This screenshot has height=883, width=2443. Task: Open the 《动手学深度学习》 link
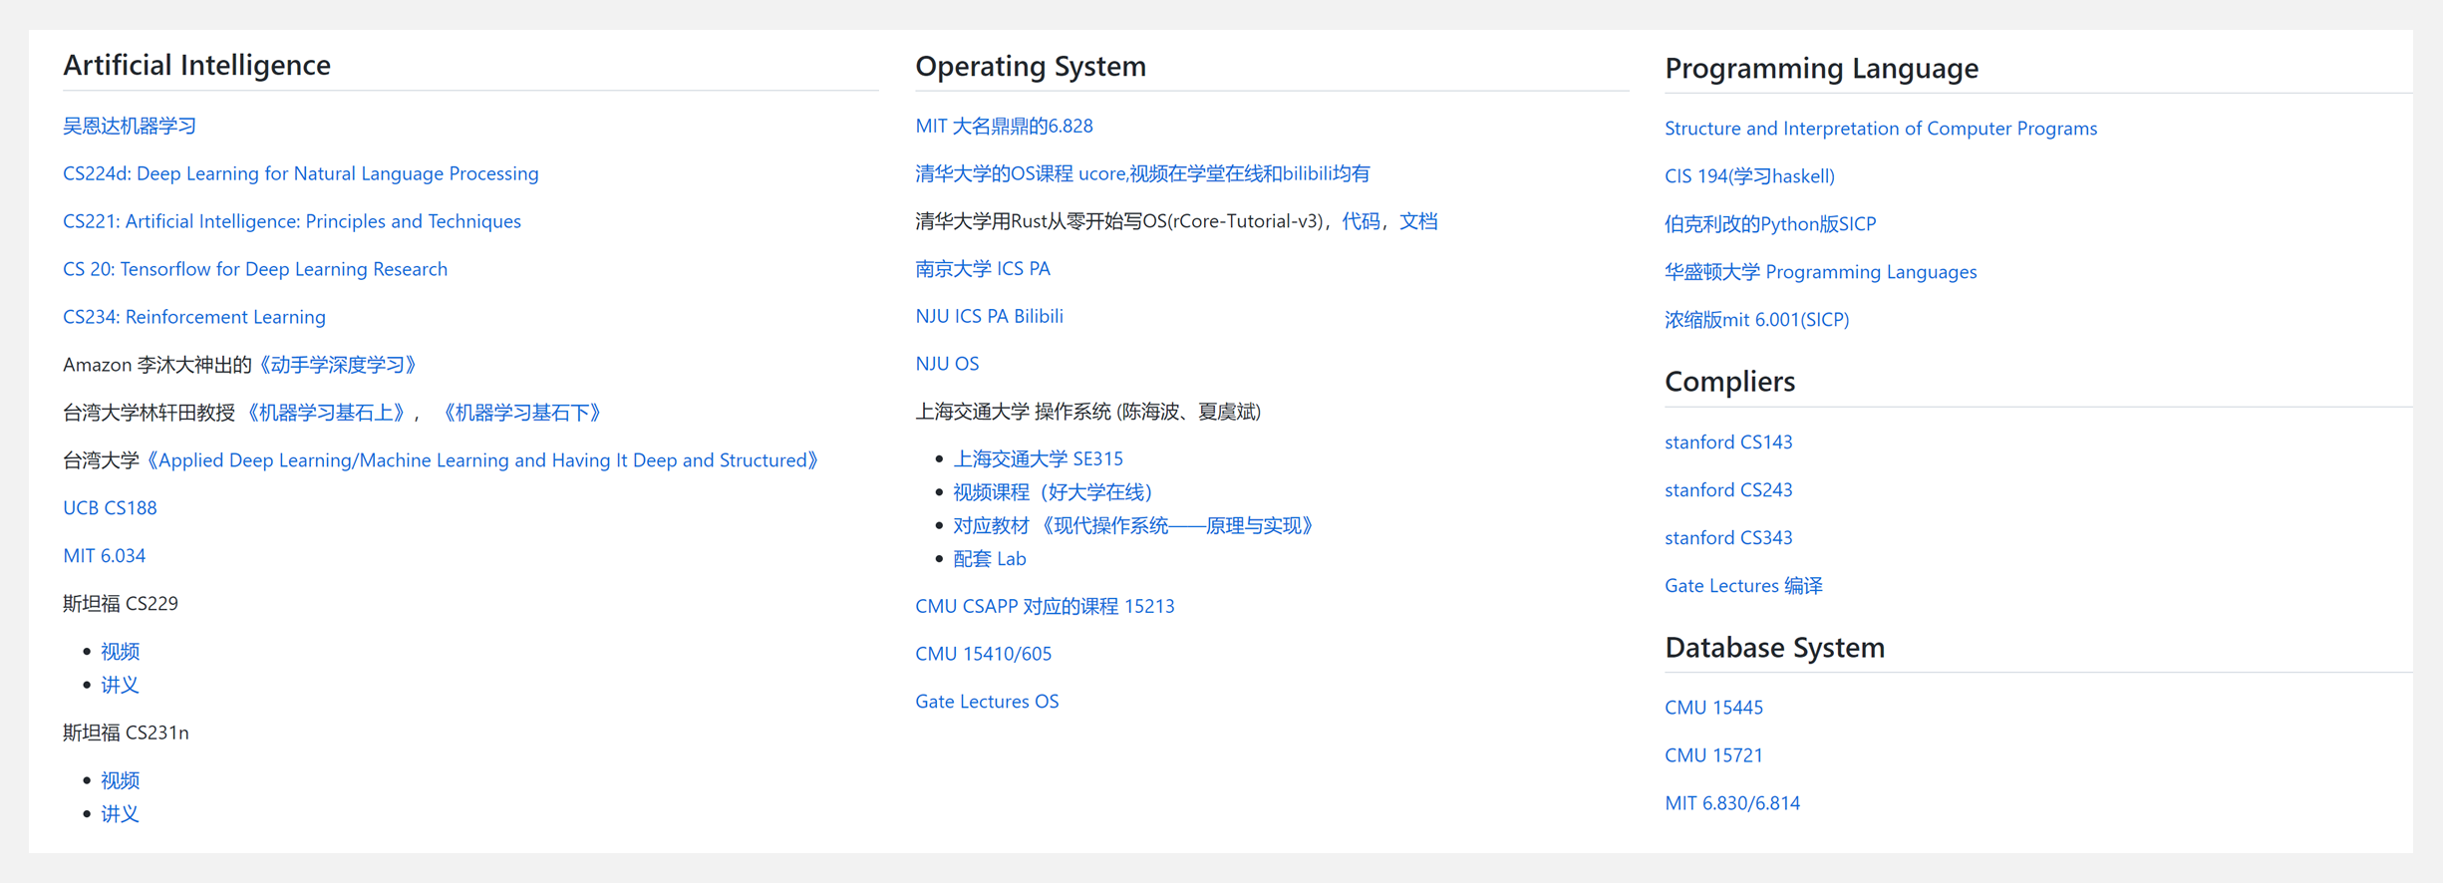tap(337, 365)
